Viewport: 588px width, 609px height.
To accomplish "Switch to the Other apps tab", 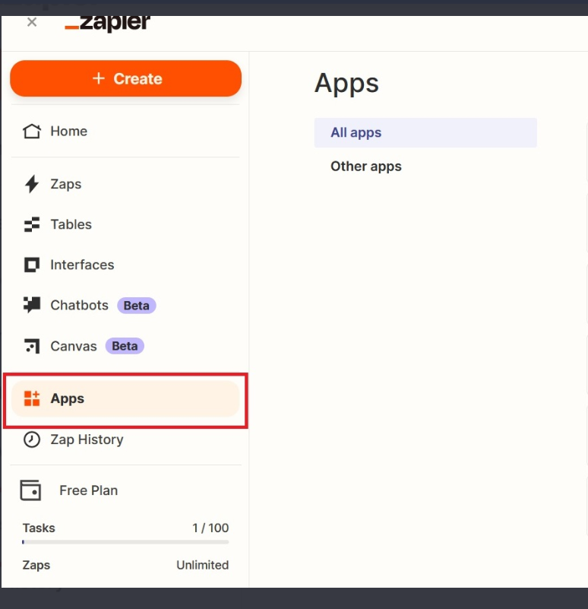I will (x=365, y=167).
